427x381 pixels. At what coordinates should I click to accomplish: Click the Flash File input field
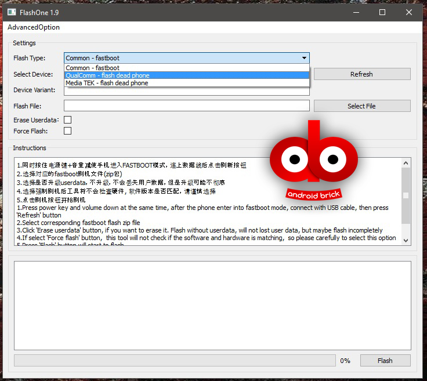pos(186,106)
